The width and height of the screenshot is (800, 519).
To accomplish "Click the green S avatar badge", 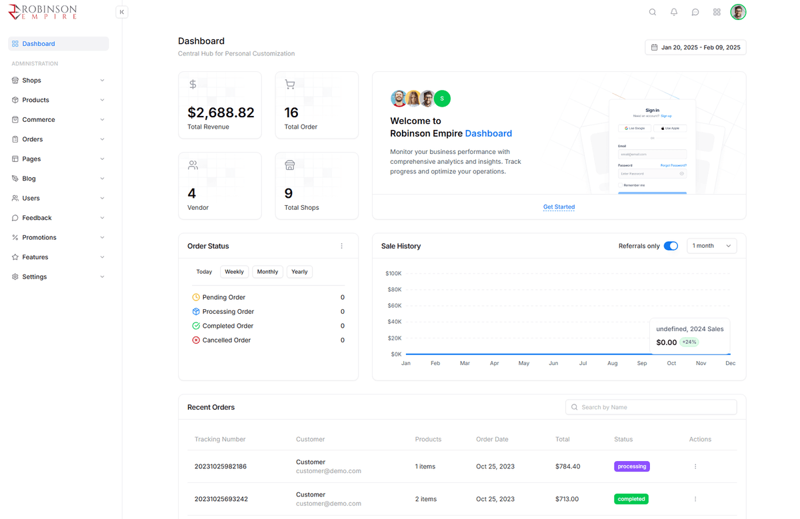I will tap(441, 98).
